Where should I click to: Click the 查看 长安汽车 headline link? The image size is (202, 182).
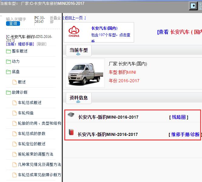coord(180,32)
